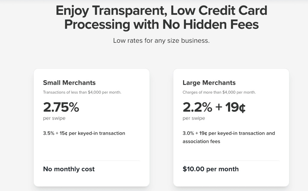Click "Transactions of less than $4,000 per month" text
The width and height of the screenshot is (308, 191).
(82, 92)
